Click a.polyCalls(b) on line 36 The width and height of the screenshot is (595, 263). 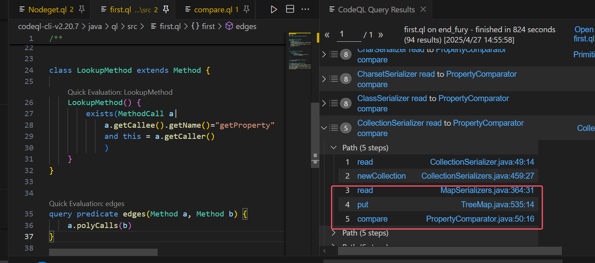point(99,226)
